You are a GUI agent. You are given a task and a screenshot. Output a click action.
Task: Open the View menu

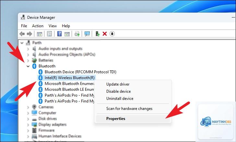tap(53, 26)
